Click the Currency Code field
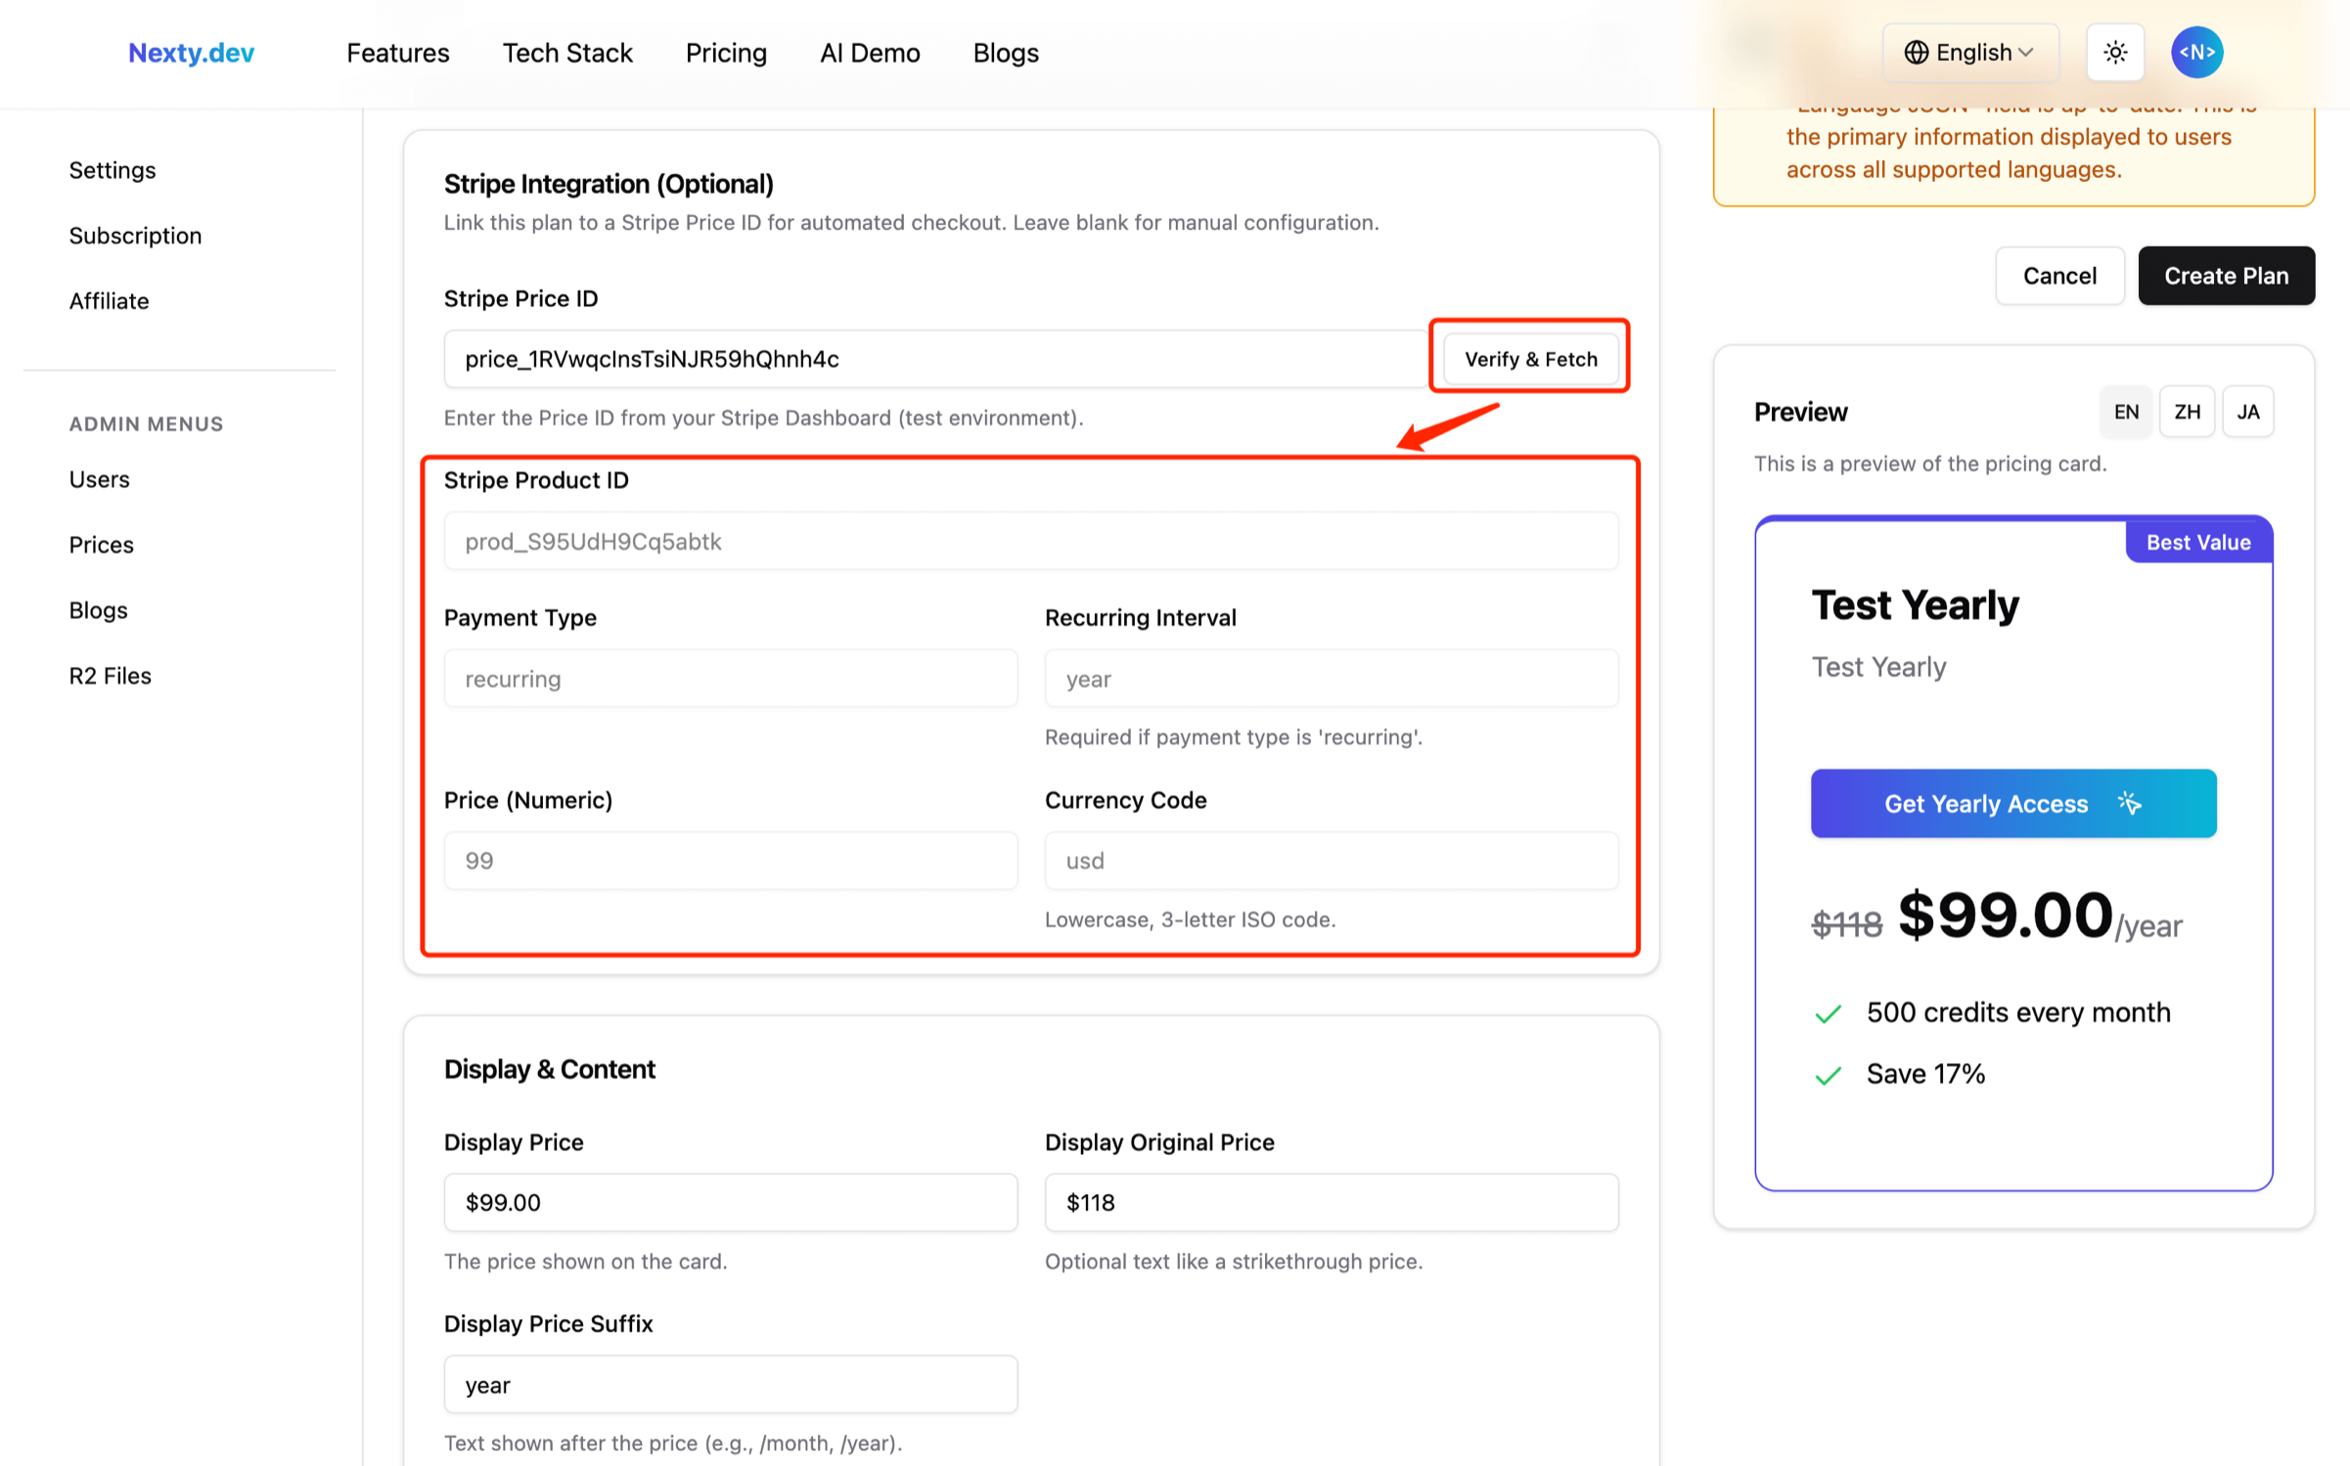The height and width of the screenshot is (1466, 2350). click(1331, 861)
